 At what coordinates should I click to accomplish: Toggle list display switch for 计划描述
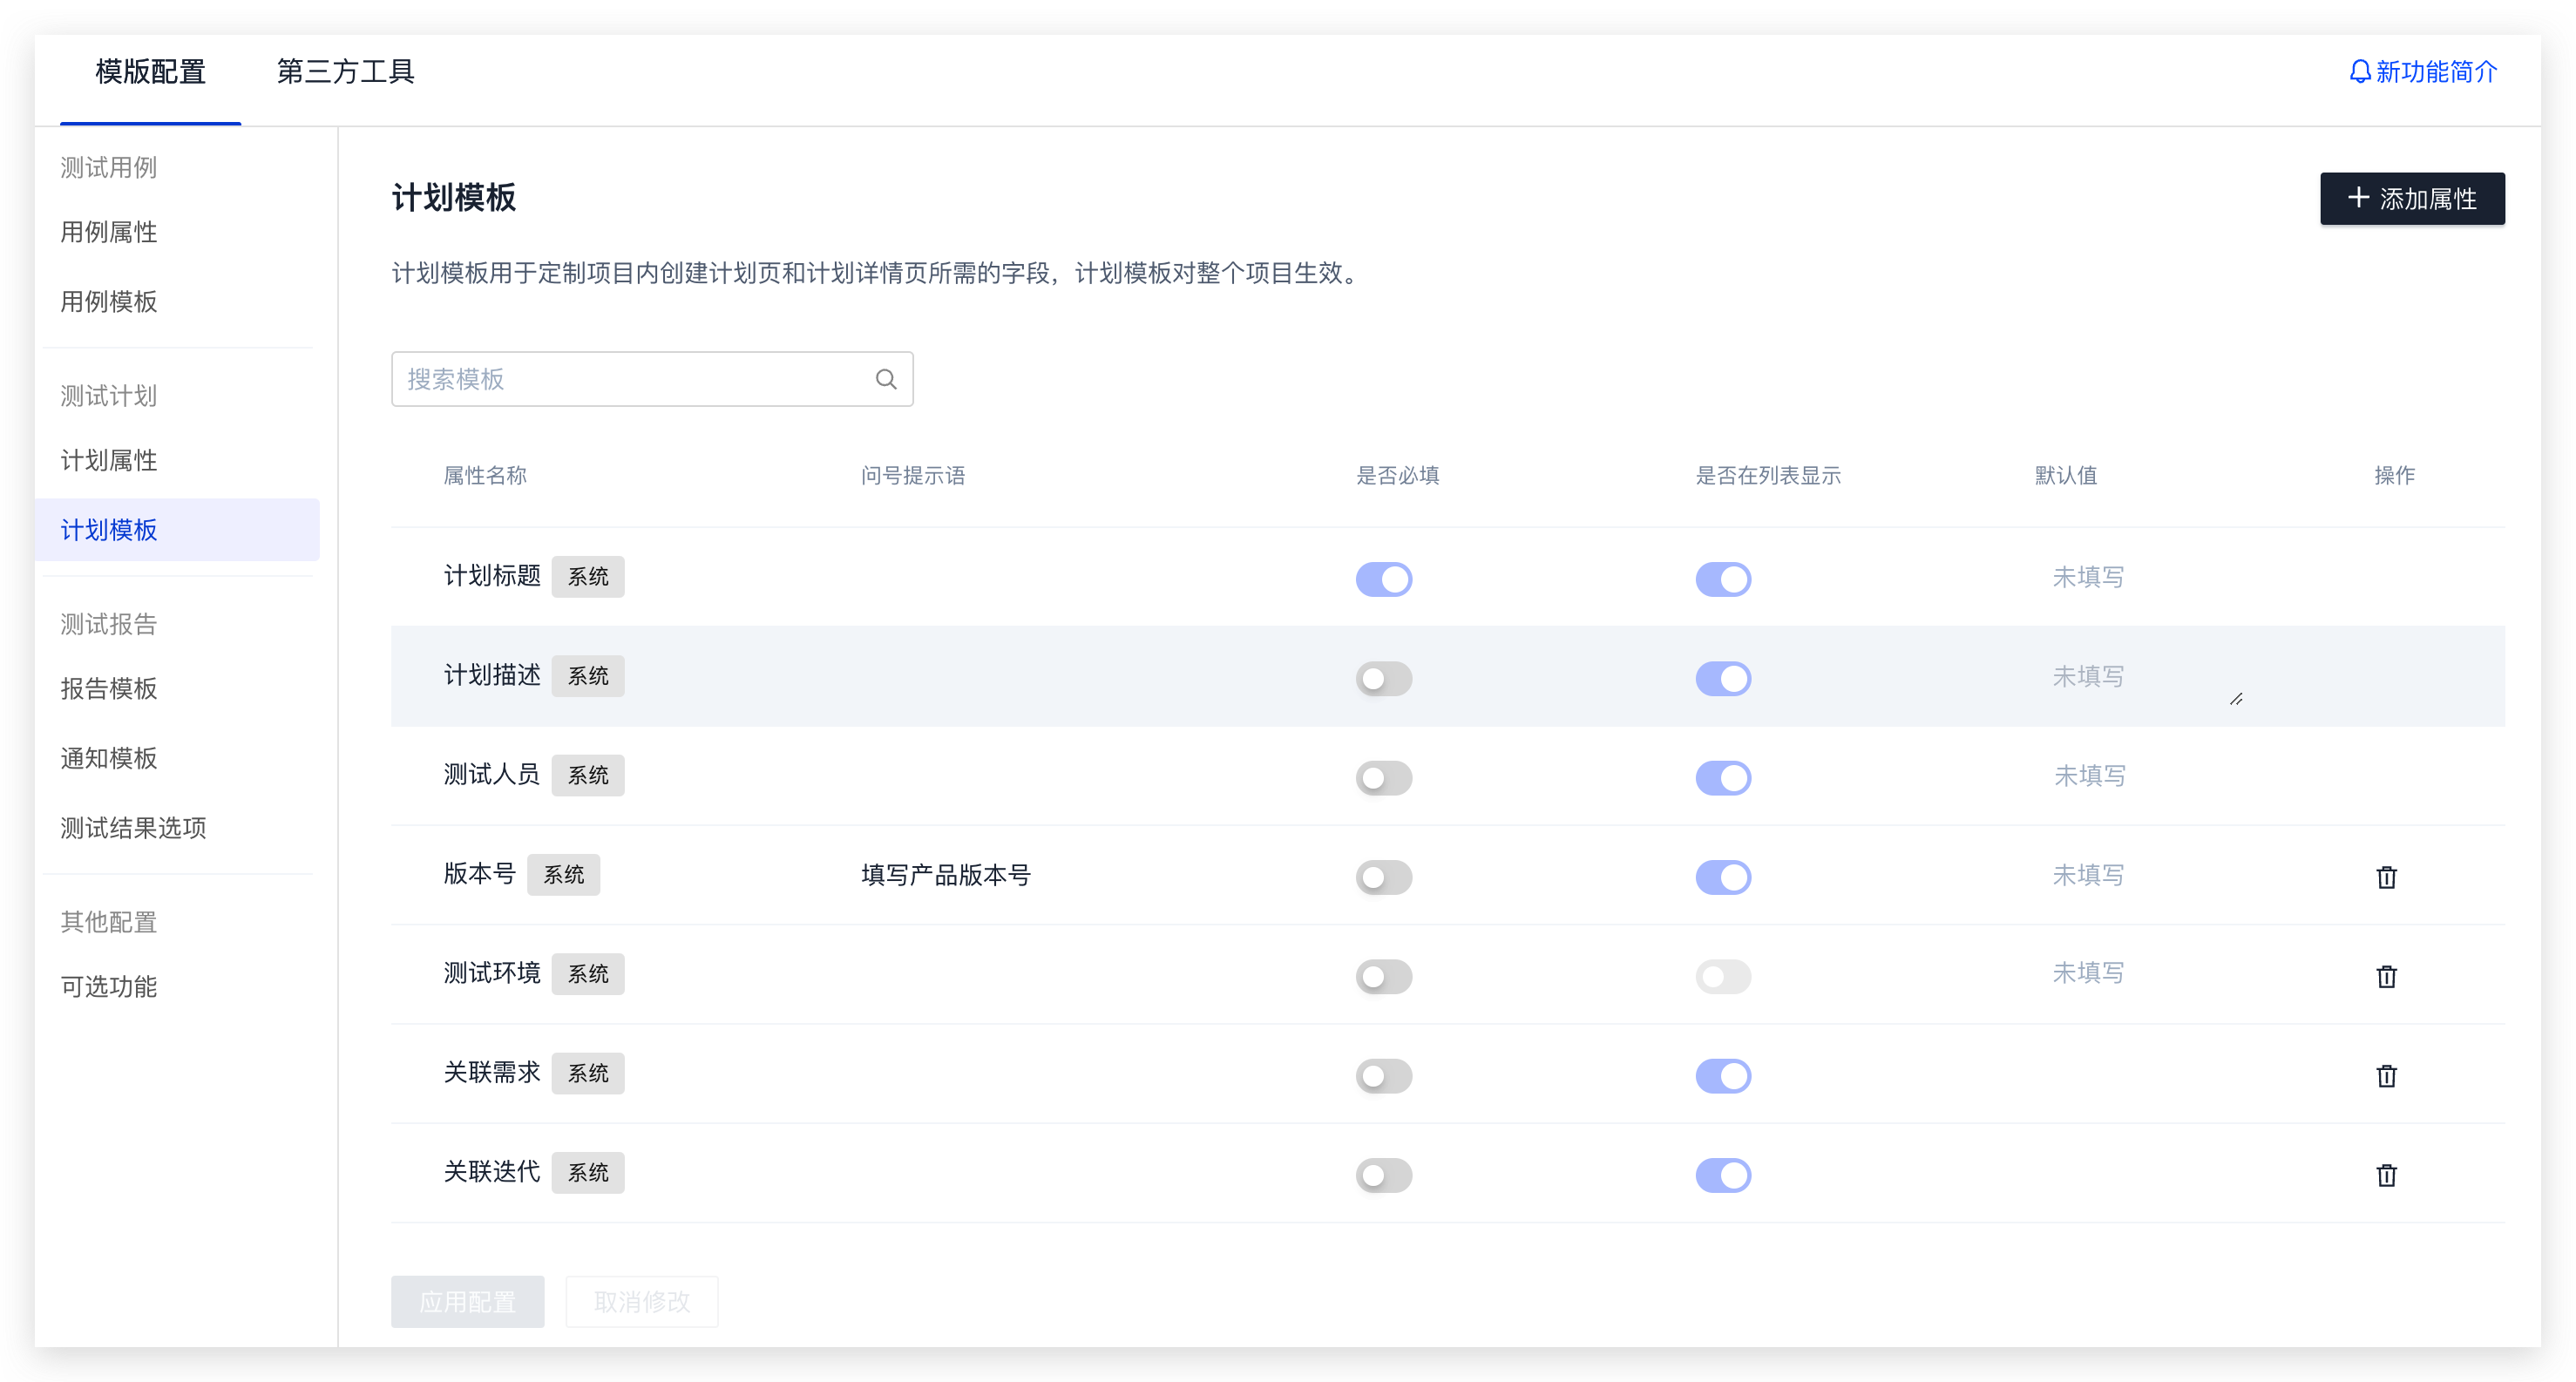pos(1723,678)
